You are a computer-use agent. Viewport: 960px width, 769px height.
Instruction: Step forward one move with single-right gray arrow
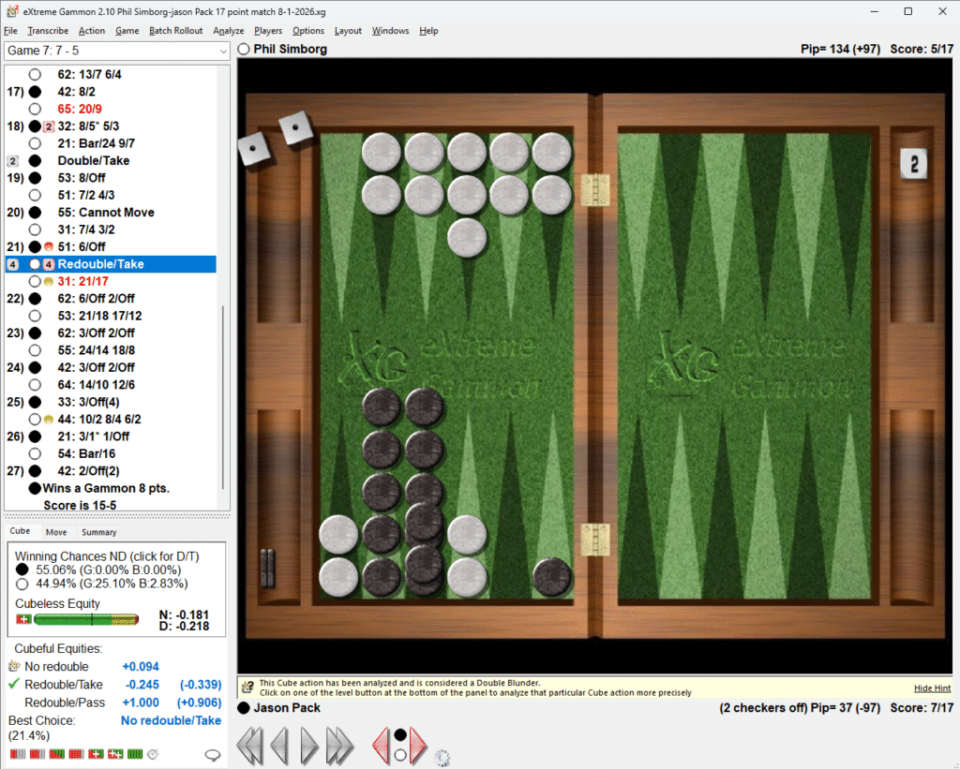click(309, 746)
